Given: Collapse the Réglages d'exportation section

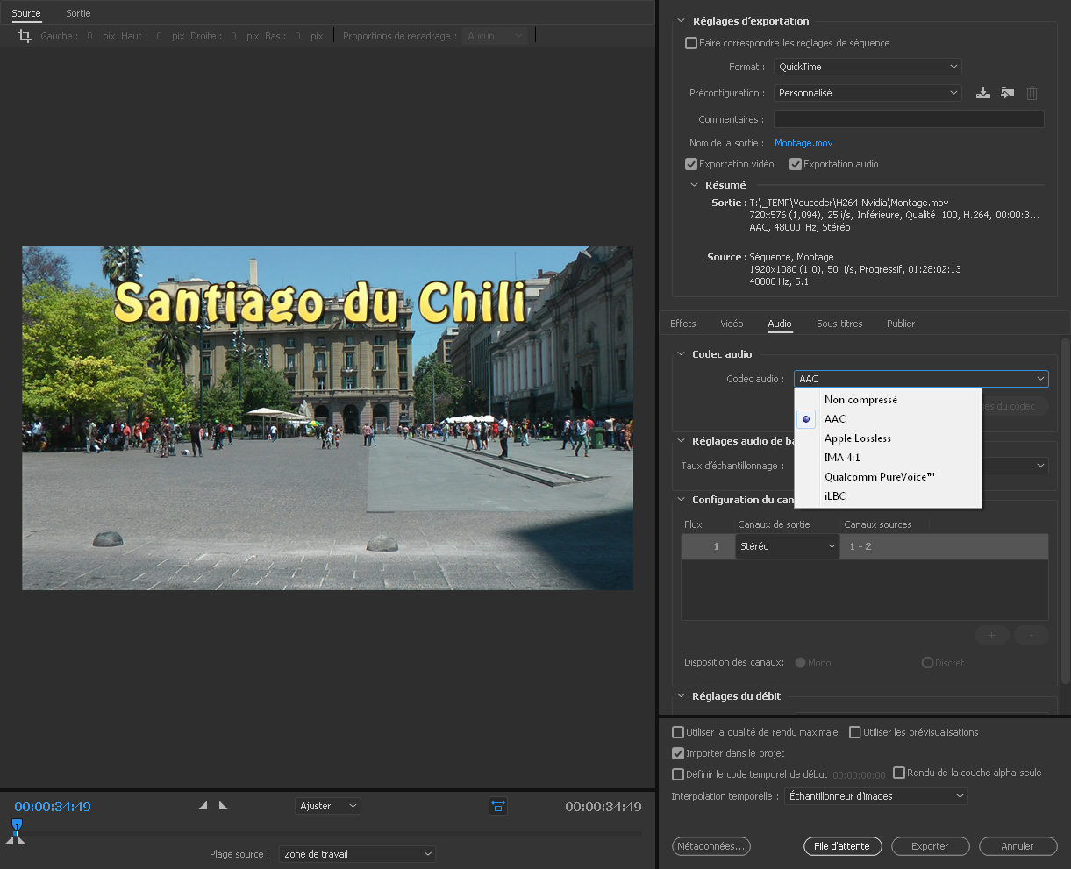Looking at the screenshot, I should tap(681, 21).
